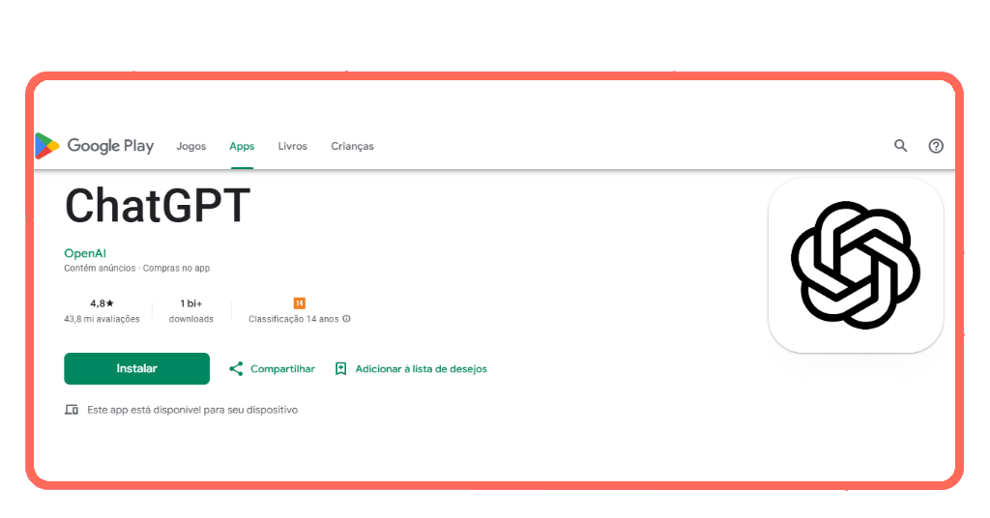Open the ChatGPT app icon image

coord(856,265)
